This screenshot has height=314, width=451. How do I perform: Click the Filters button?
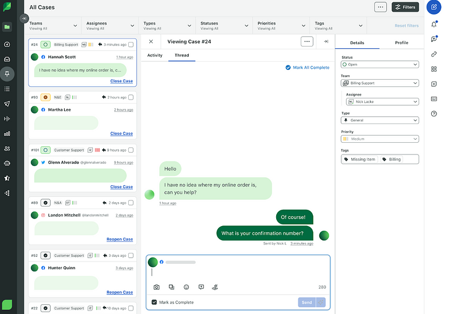(x=406, y=7)
